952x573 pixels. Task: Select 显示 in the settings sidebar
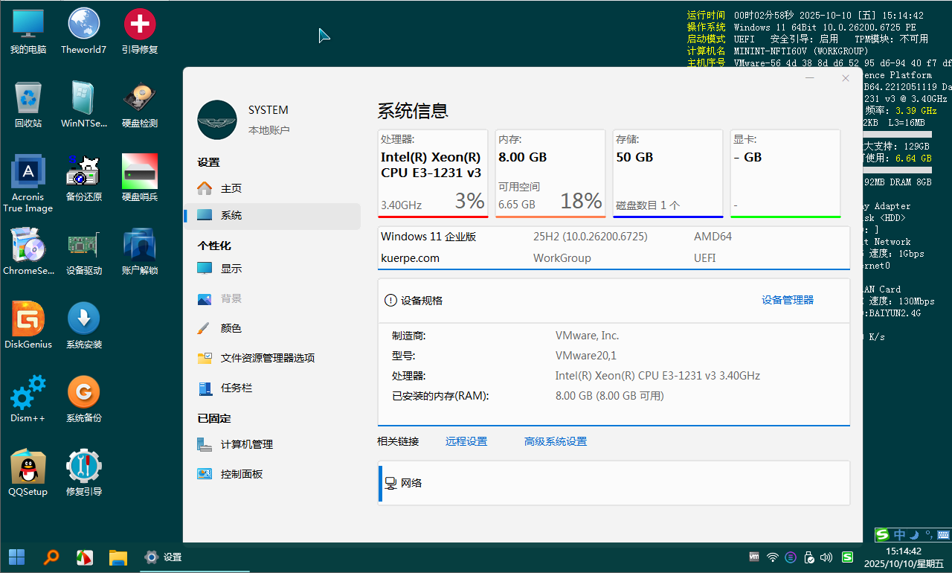(231, 269)
